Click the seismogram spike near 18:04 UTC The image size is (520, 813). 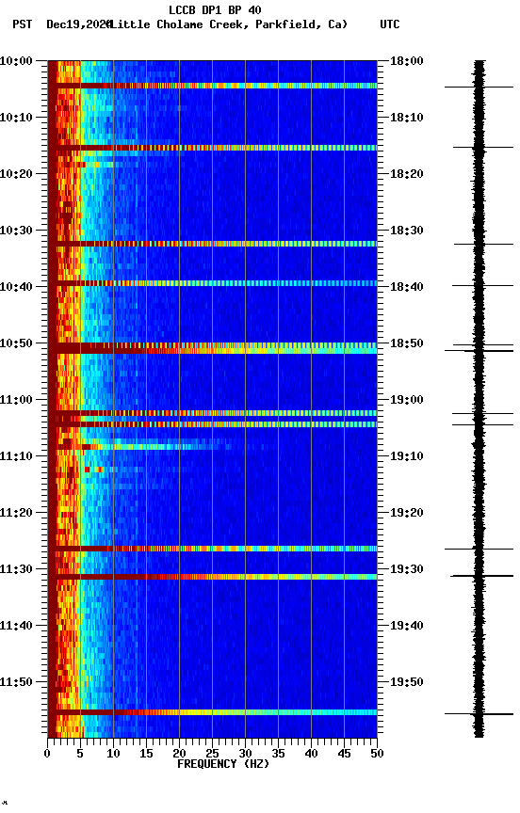pos(479,88)
